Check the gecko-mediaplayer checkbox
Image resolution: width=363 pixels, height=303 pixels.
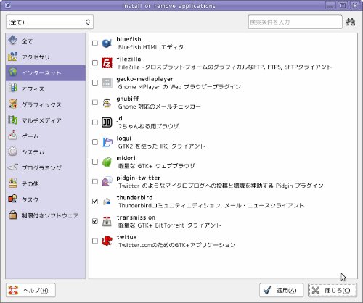point(95,83)
